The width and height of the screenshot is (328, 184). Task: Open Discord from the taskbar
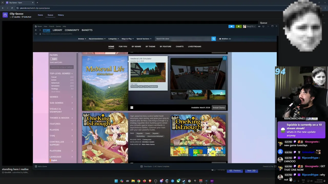pyautogui.click(x=161, y=181)
